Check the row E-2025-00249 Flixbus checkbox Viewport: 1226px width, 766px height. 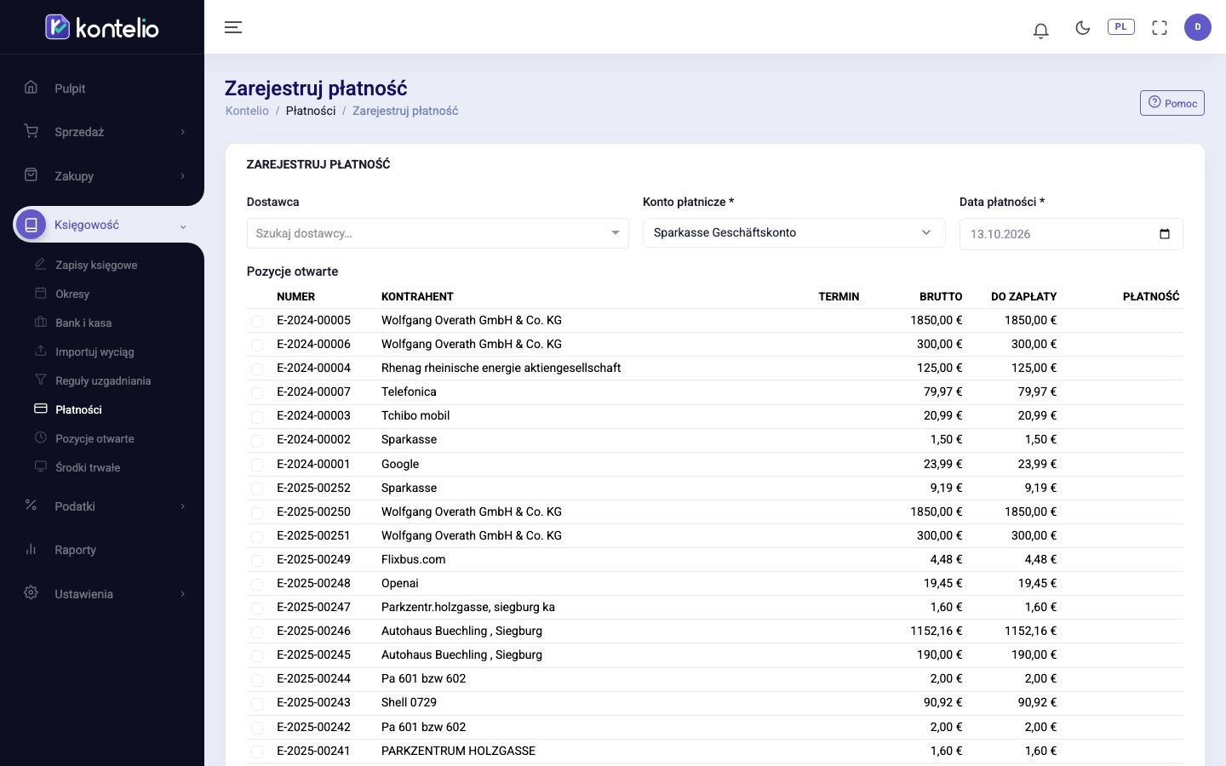point(257,560)
